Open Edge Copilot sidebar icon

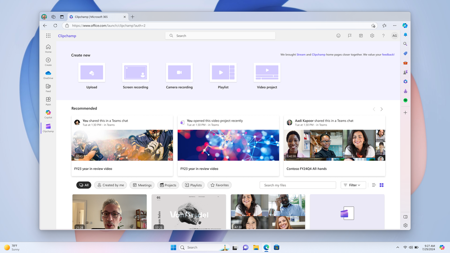click(x=405, y=26)
